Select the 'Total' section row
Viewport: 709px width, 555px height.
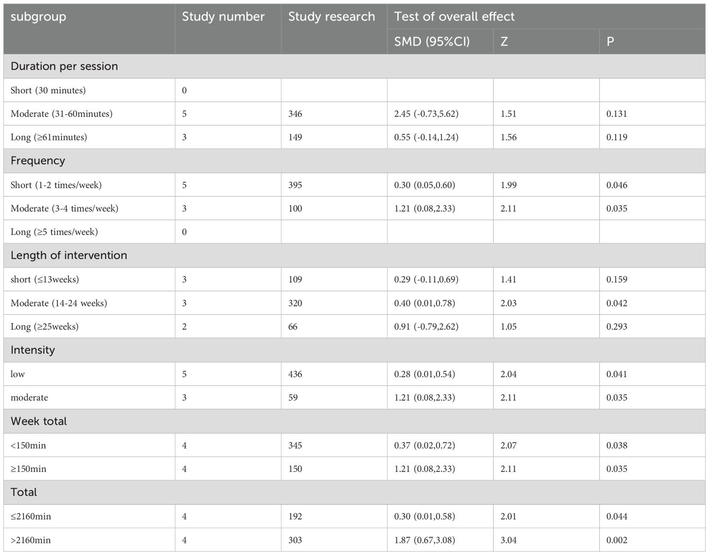coord(354,492)
